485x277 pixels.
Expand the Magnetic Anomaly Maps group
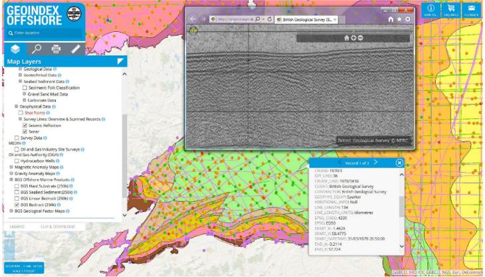pos(11,167)
